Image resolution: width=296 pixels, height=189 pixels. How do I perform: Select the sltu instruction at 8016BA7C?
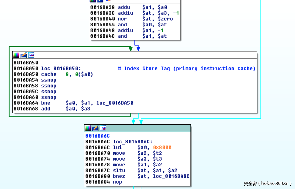point(119,170)
